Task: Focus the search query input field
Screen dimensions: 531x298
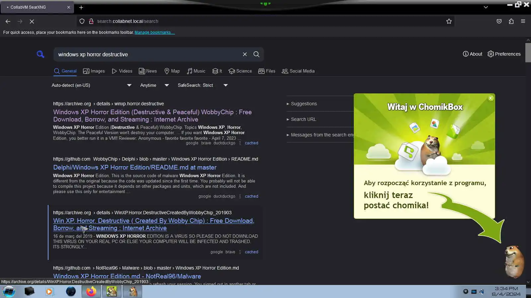Action: click(x=148, y=54)
